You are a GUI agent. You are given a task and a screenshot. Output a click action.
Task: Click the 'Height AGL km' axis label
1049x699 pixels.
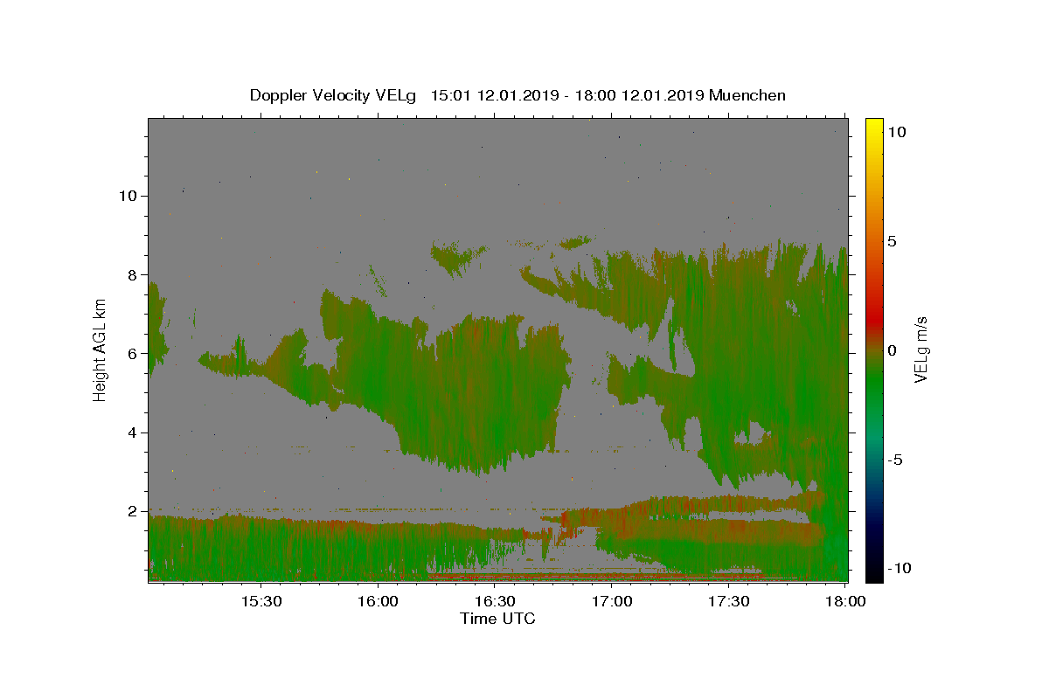pyautogui.click(x=101, y=349)
